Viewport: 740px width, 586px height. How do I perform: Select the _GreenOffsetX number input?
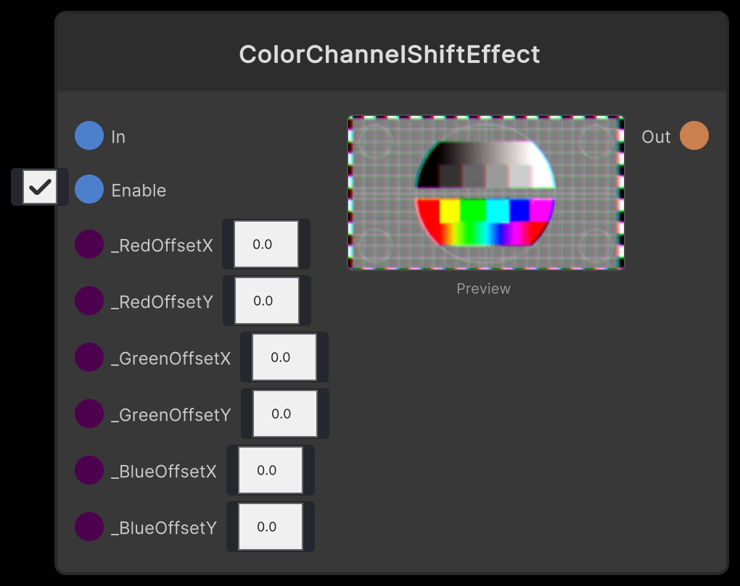click(x=284, y=357)
